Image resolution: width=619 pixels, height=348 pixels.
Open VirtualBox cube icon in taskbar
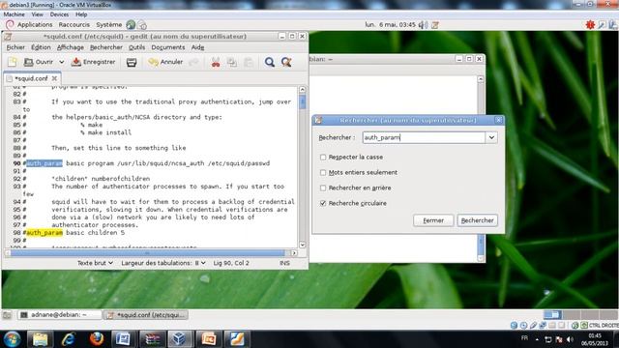coord(180,339)
